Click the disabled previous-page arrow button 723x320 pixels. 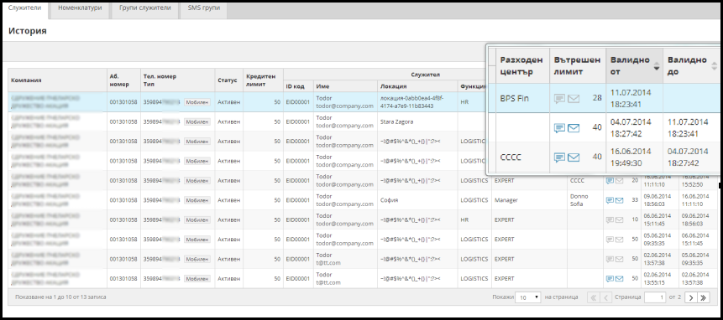coord(606,297)
